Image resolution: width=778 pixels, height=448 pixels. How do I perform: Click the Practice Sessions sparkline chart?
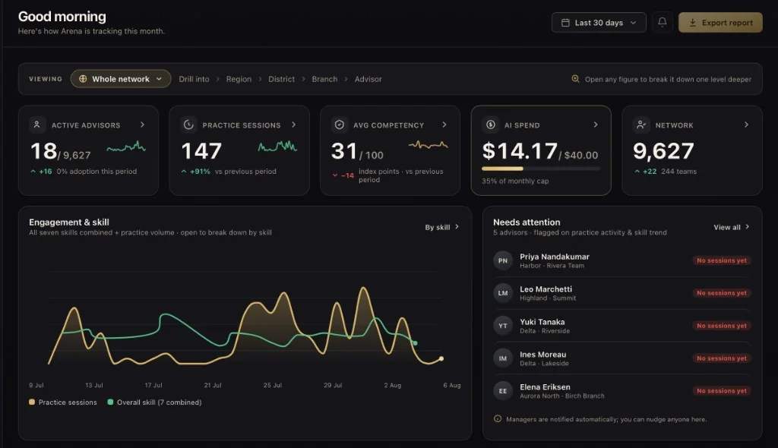tap(277, 147)
